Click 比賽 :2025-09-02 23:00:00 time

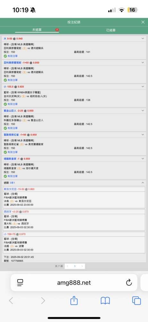pos(19,205)
